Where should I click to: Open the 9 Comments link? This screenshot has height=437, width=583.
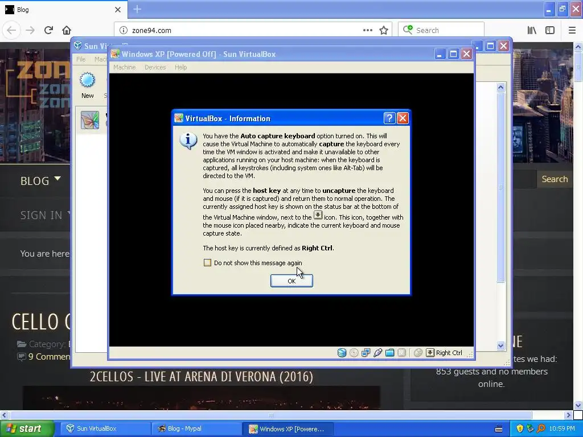point(49,357)
